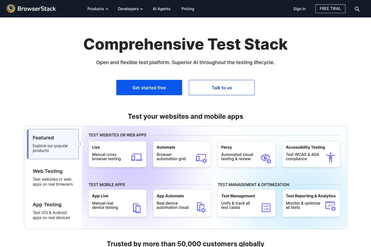Click the Automate card gear-device icon

click(x=201, y=158)
